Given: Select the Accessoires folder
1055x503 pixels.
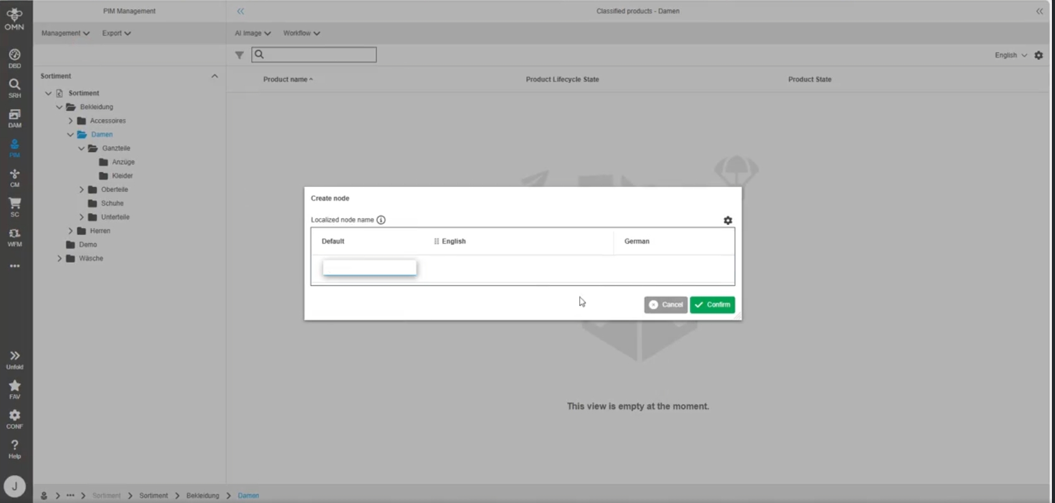Looking at the screenshot, I should pyautogui.click(x=101, y=120).
